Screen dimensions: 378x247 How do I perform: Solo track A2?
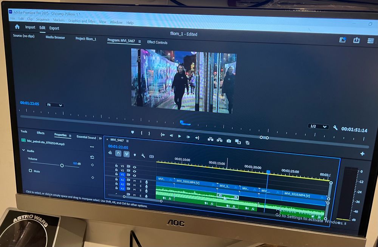coord(141,186)
